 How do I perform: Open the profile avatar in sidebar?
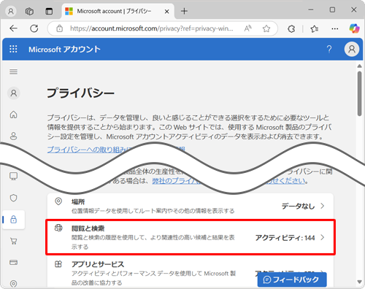[x=14, y=93]
